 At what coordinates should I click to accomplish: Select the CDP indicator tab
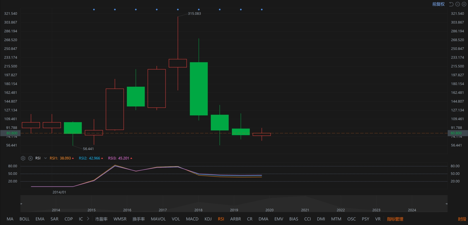(69, 219)
